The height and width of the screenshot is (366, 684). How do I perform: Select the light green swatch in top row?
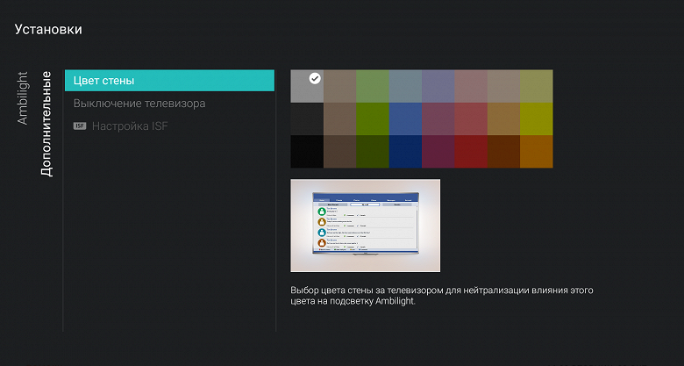[x=373, y=86]
